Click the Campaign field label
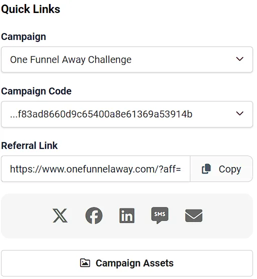257x279 pixels. (x=24, y=37)
